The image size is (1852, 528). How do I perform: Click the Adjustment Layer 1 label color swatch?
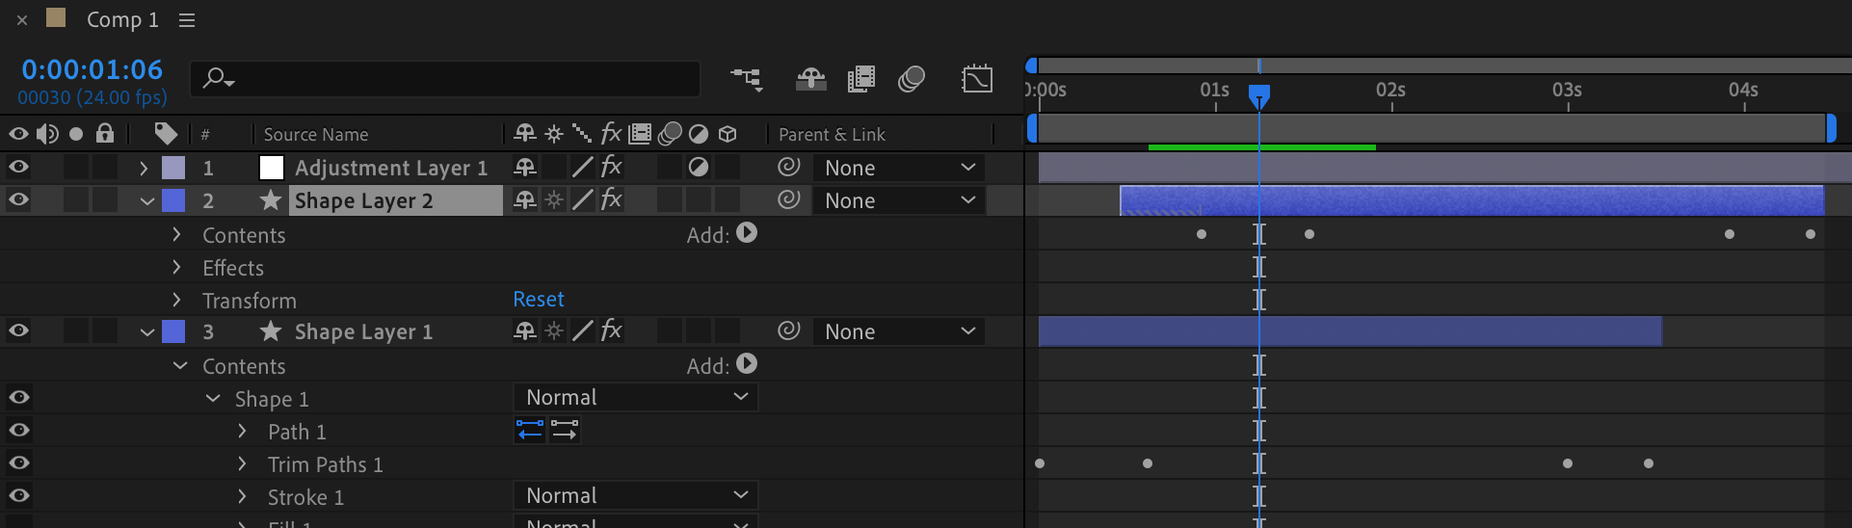tap(173, 169)
